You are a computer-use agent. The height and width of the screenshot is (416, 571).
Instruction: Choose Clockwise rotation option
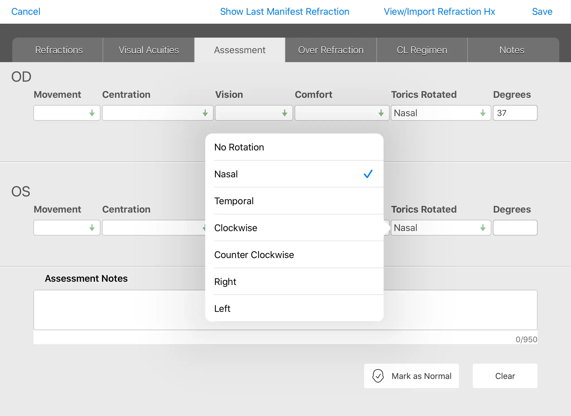[294, 228]
